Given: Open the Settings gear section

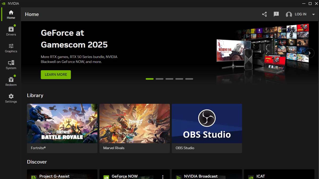Looking at the screenshot, I should pyautogui.click(x=11, y=98).
